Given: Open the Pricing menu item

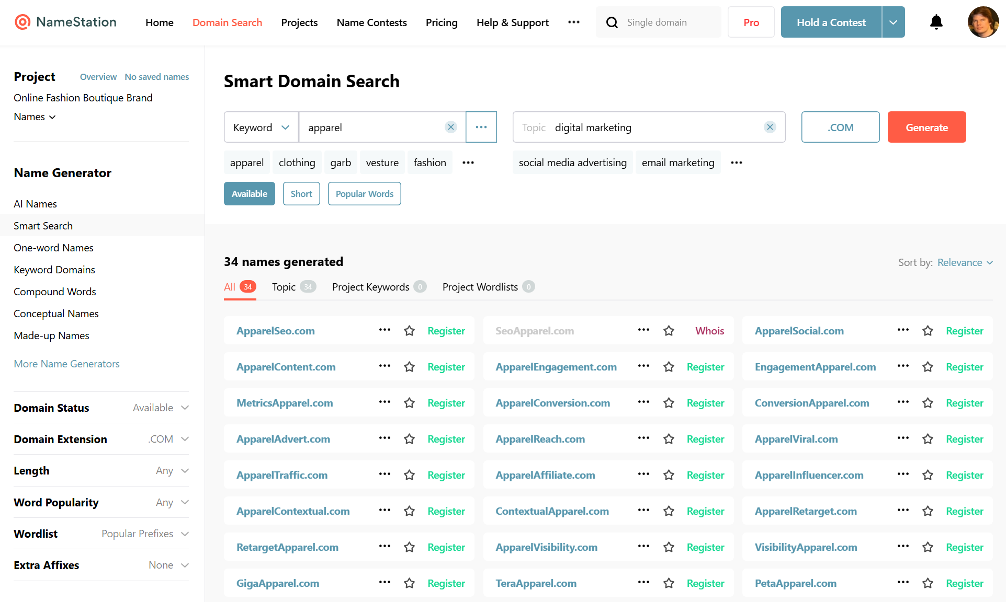Looking at the screenshot, I should click(x=441, y=22).
